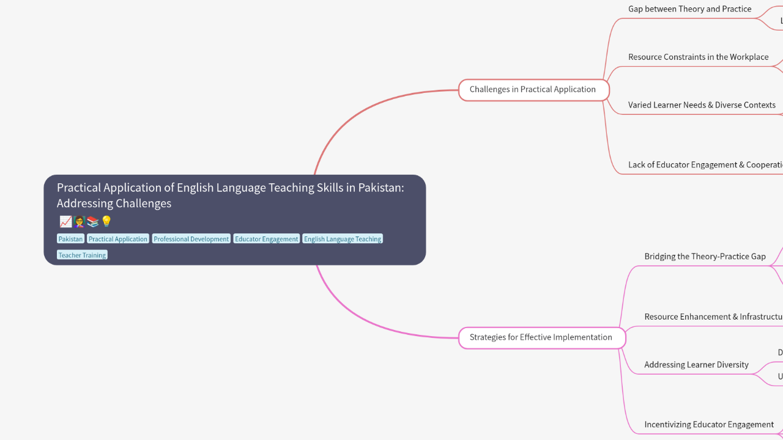The width and height of the screenshot is (783, 440).
Task: Click the Practical Application tag
Action: coord(118,239)
